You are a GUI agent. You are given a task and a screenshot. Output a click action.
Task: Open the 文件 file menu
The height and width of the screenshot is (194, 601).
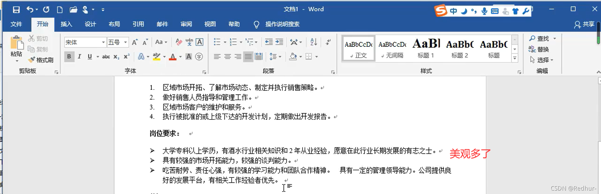(x=16, y=24)
